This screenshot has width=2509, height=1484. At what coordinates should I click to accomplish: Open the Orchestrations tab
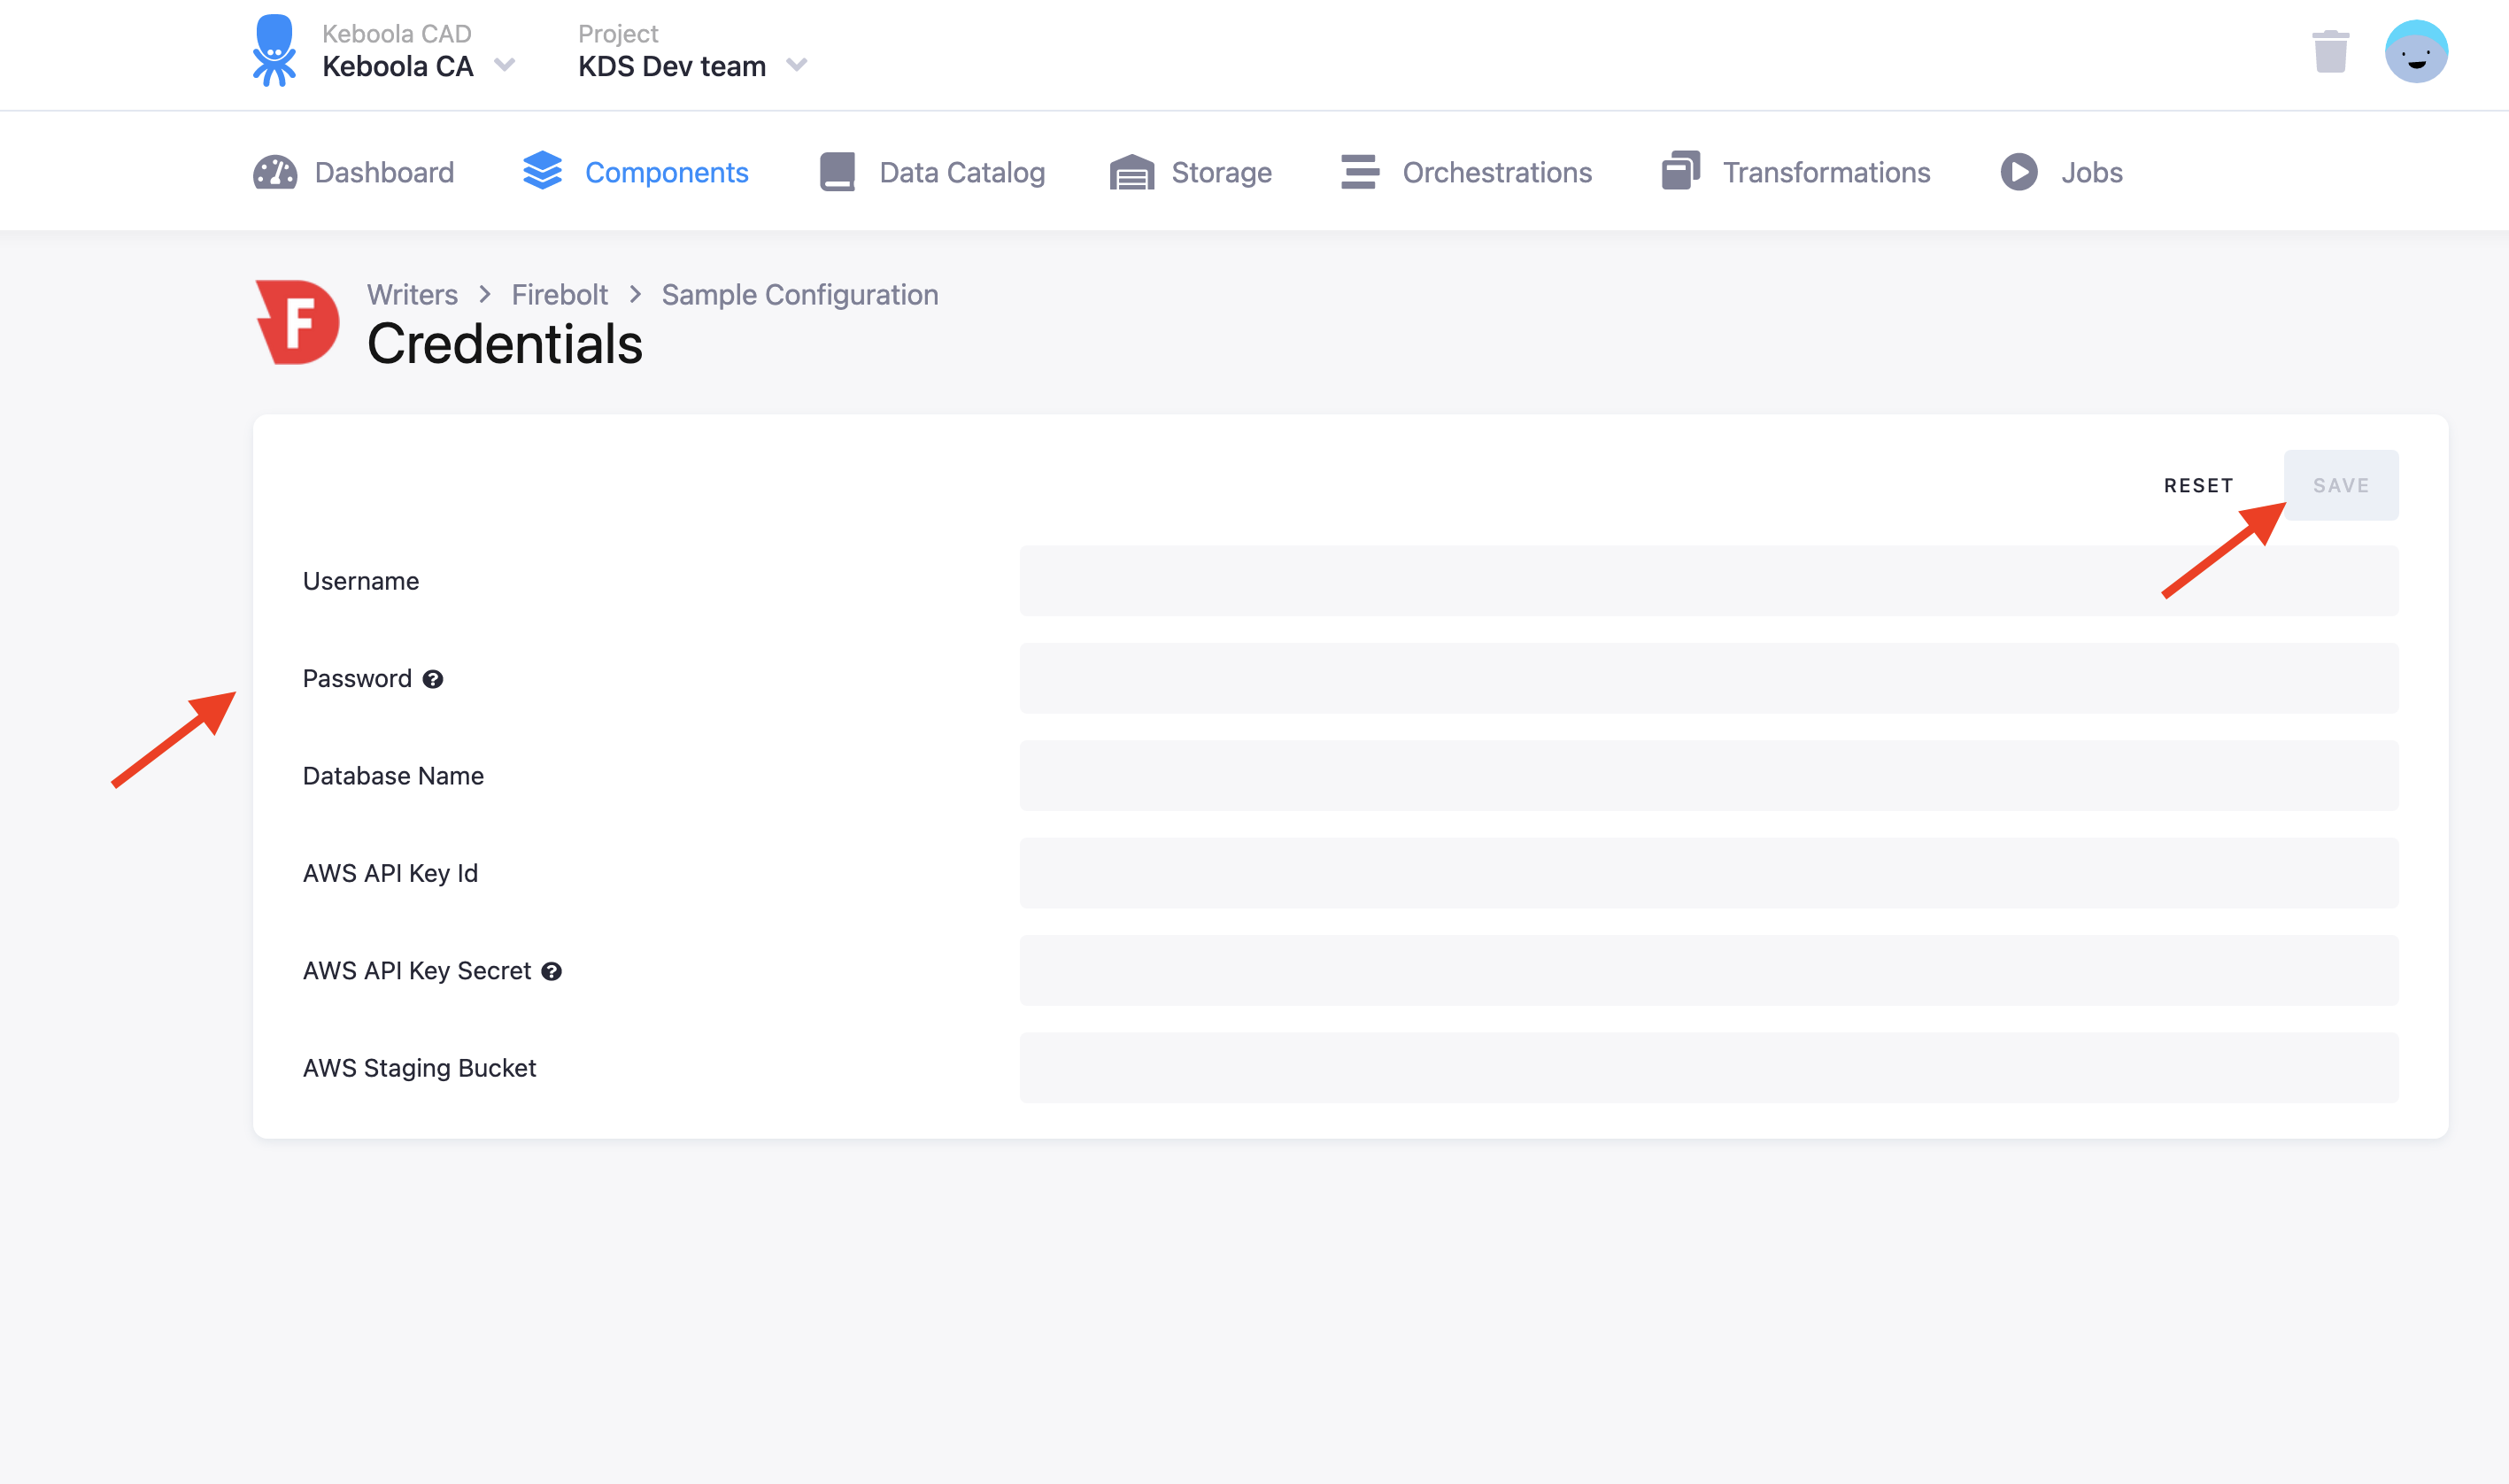click(1466, 172)
